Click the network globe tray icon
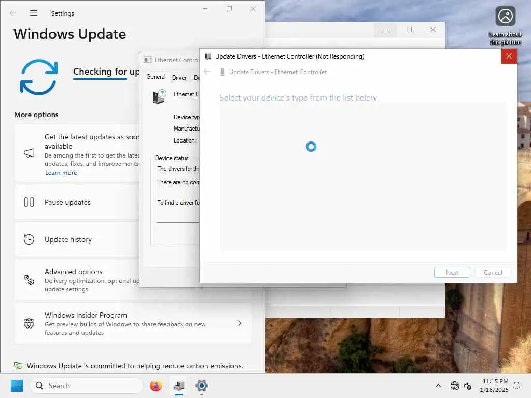Image resolution: width=531 pixels, height=398 pixels. [454, 386]
